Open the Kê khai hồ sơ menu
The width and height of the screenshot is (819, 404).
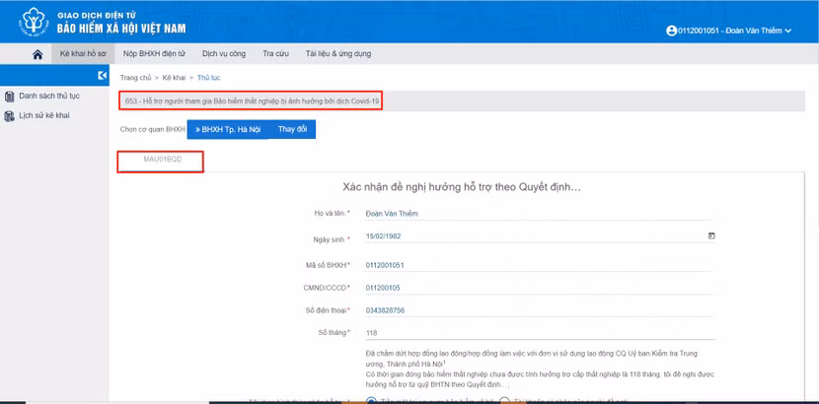(x=85, y=54)
